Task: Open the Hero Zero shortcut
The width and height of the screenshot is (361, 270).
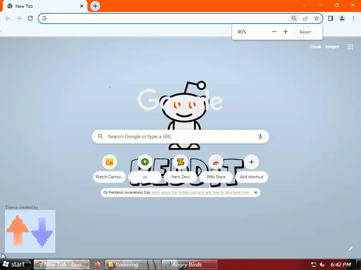Action: click(x=180, y=169)
